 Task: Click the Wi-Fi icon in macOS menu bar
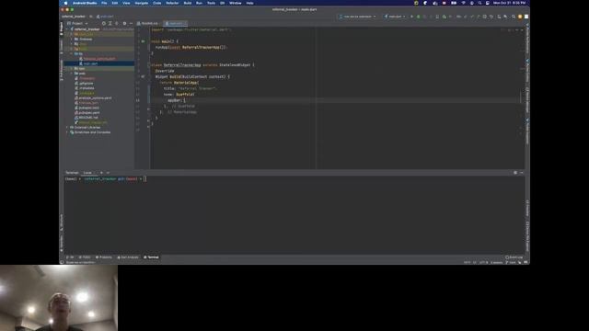pyautogui.click(x=463, y=3)
